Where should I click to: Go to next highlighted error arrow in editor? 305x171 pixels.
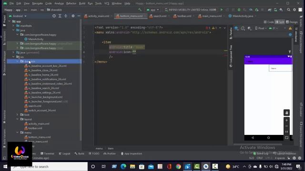[x=224, y=28]
